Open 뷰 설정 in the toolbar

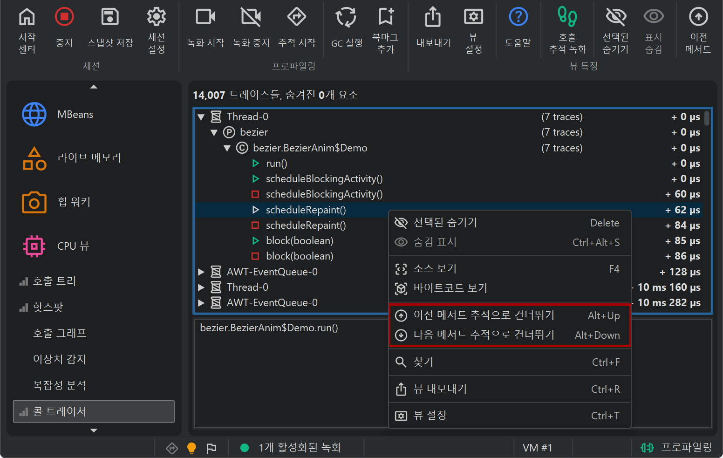[473, 30]
